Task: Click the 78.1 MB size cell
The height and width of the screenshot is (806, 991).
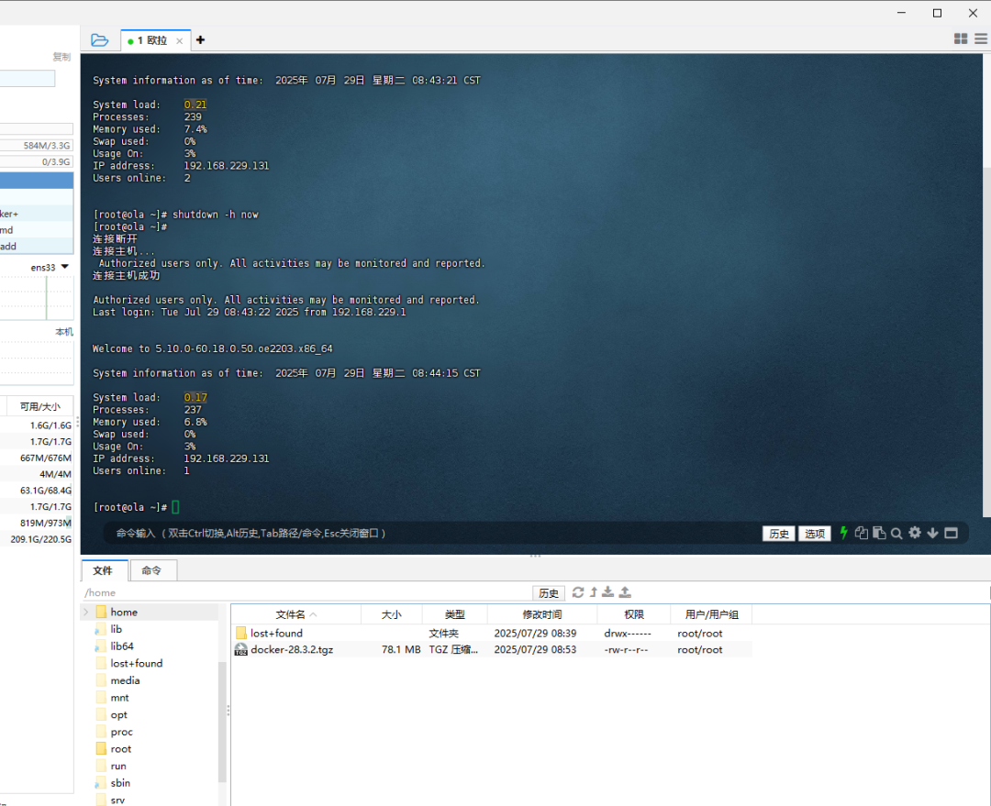Action: tap(401, 649)
